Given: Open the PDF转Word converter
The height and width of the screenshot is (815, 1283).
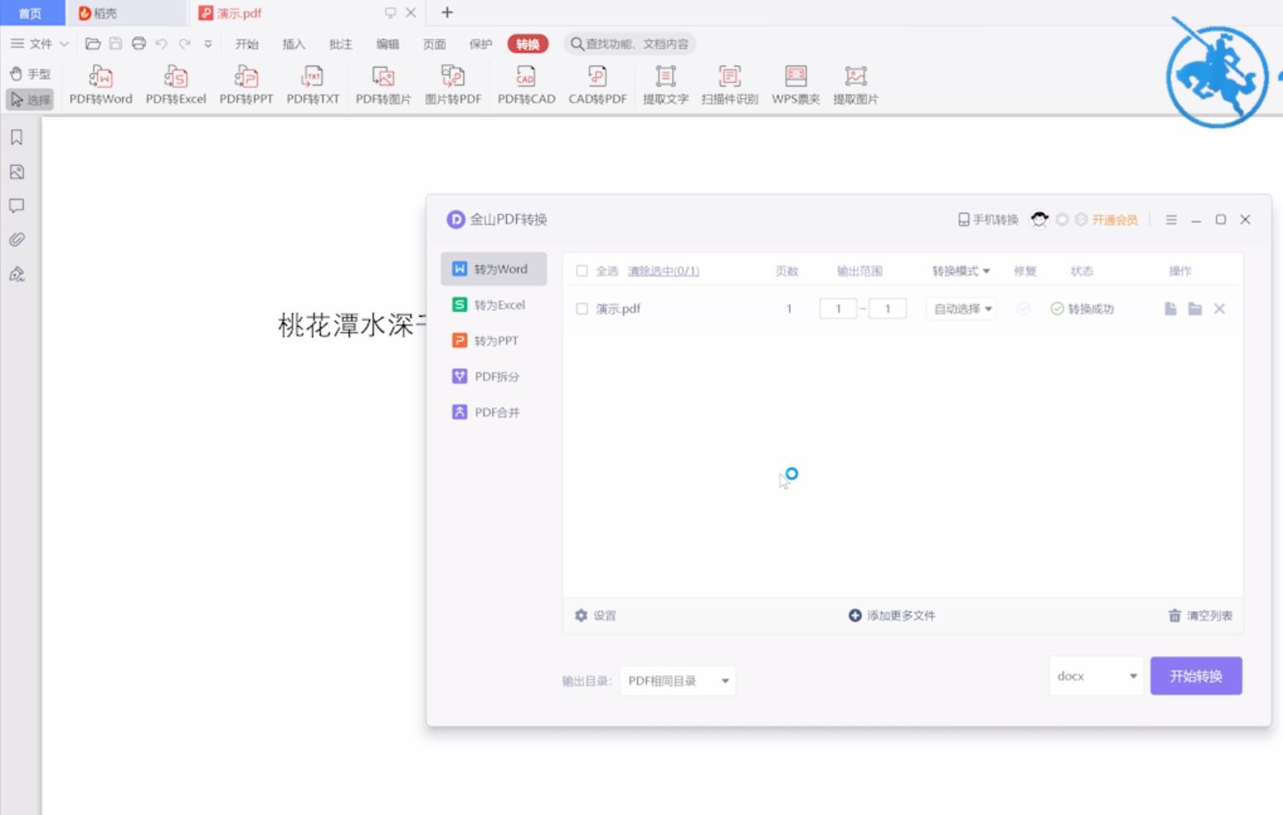Looking at the screenshot, I should tap(101, 86).
